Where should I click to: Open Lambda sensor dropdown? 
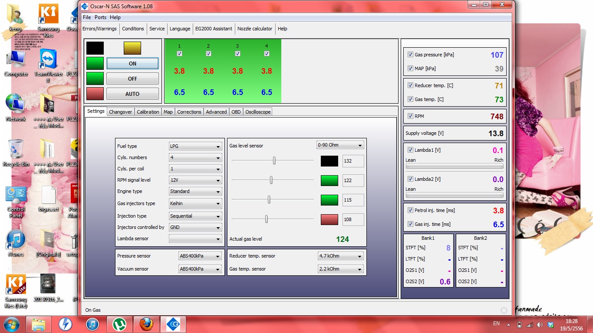[x=195, y=238]
